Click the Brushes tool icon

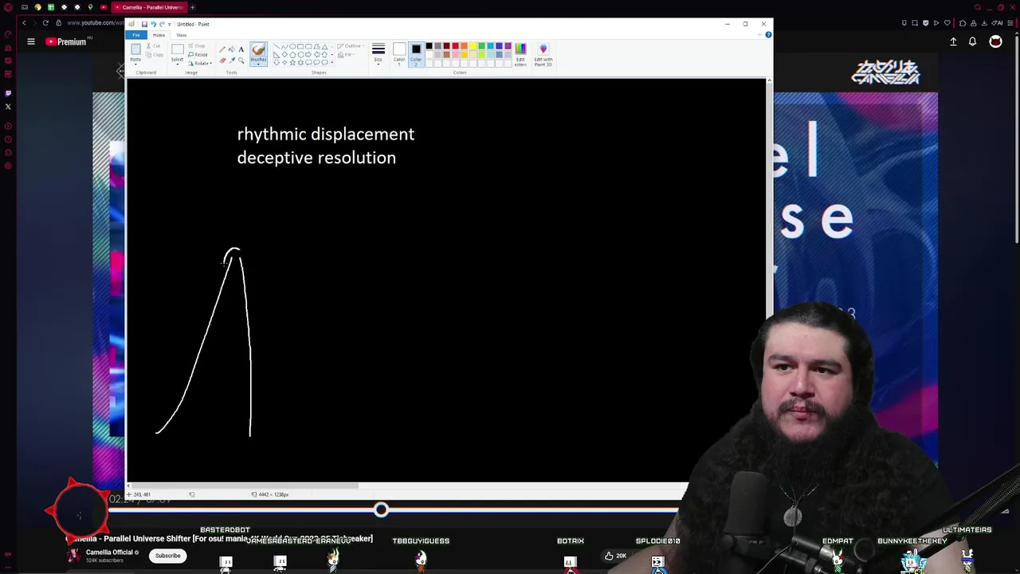(x=258, y=49)
